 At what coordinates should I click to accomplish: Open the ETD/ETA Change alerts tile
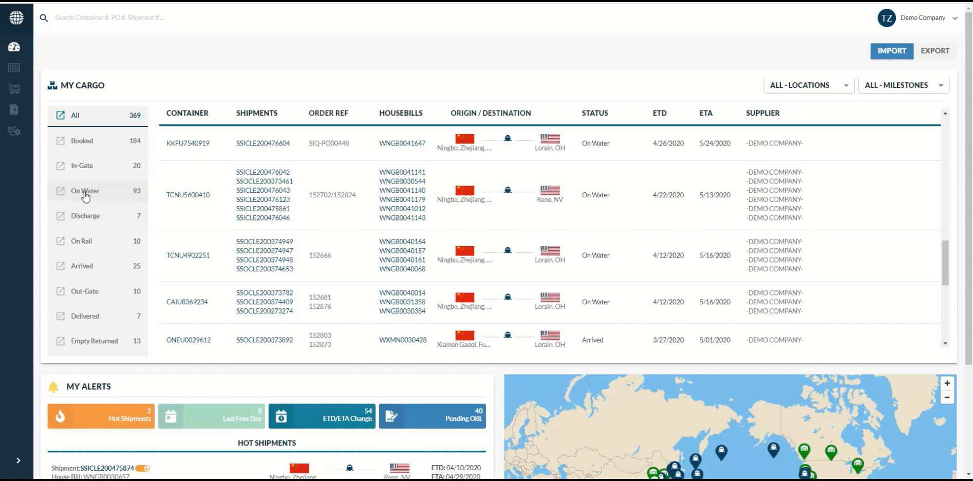(x=322, y=416)
